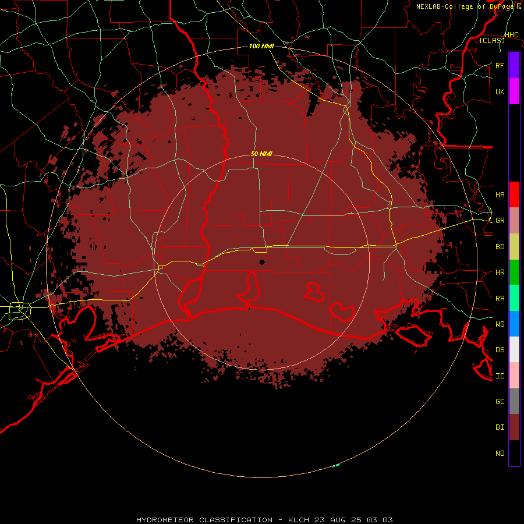Click the RF legend label
The width and height of the screenshot is (524, 524).
point(500,65)
